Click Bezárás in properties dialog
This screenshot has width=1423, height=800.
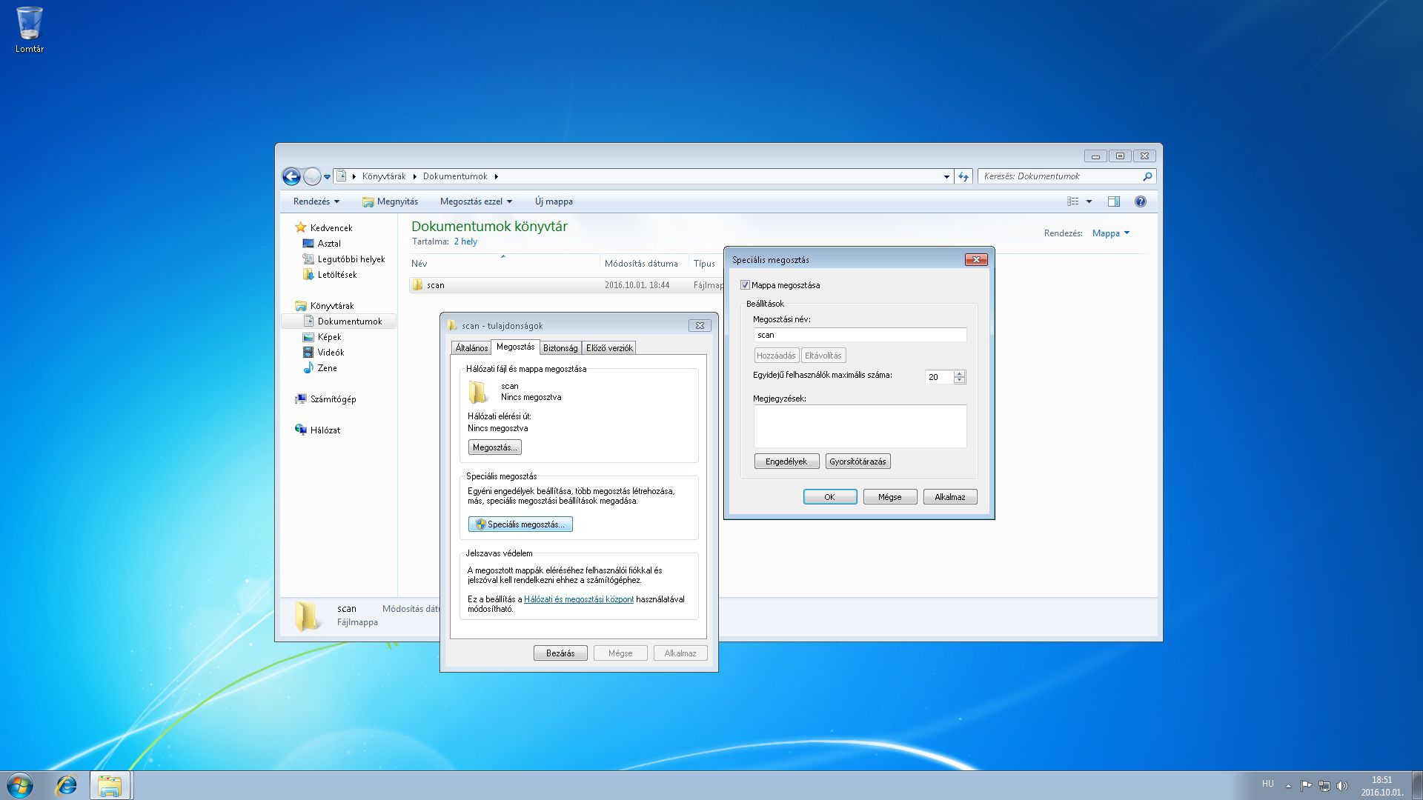pos(560,653)
